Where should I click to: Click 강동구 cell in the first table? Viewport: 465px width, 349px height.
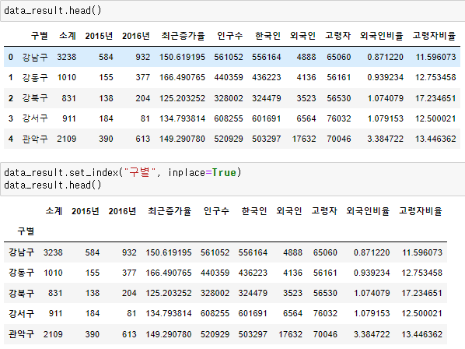[x=35, y=78]
